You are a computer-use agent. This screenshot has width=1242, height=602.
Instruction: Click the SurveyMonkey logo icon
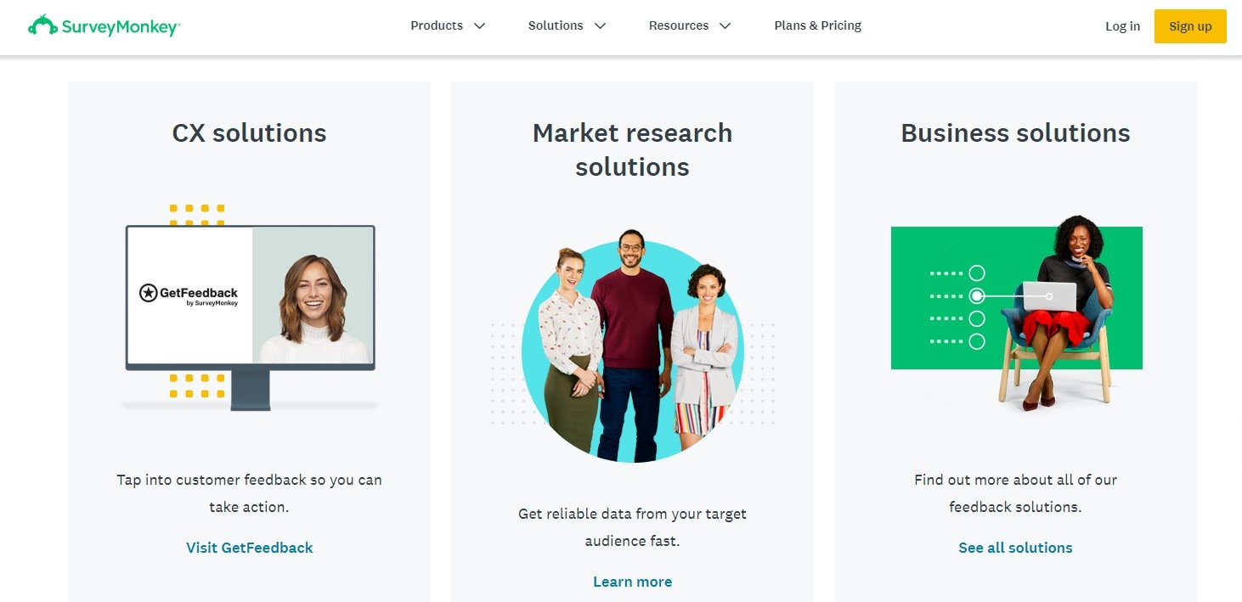42,25
